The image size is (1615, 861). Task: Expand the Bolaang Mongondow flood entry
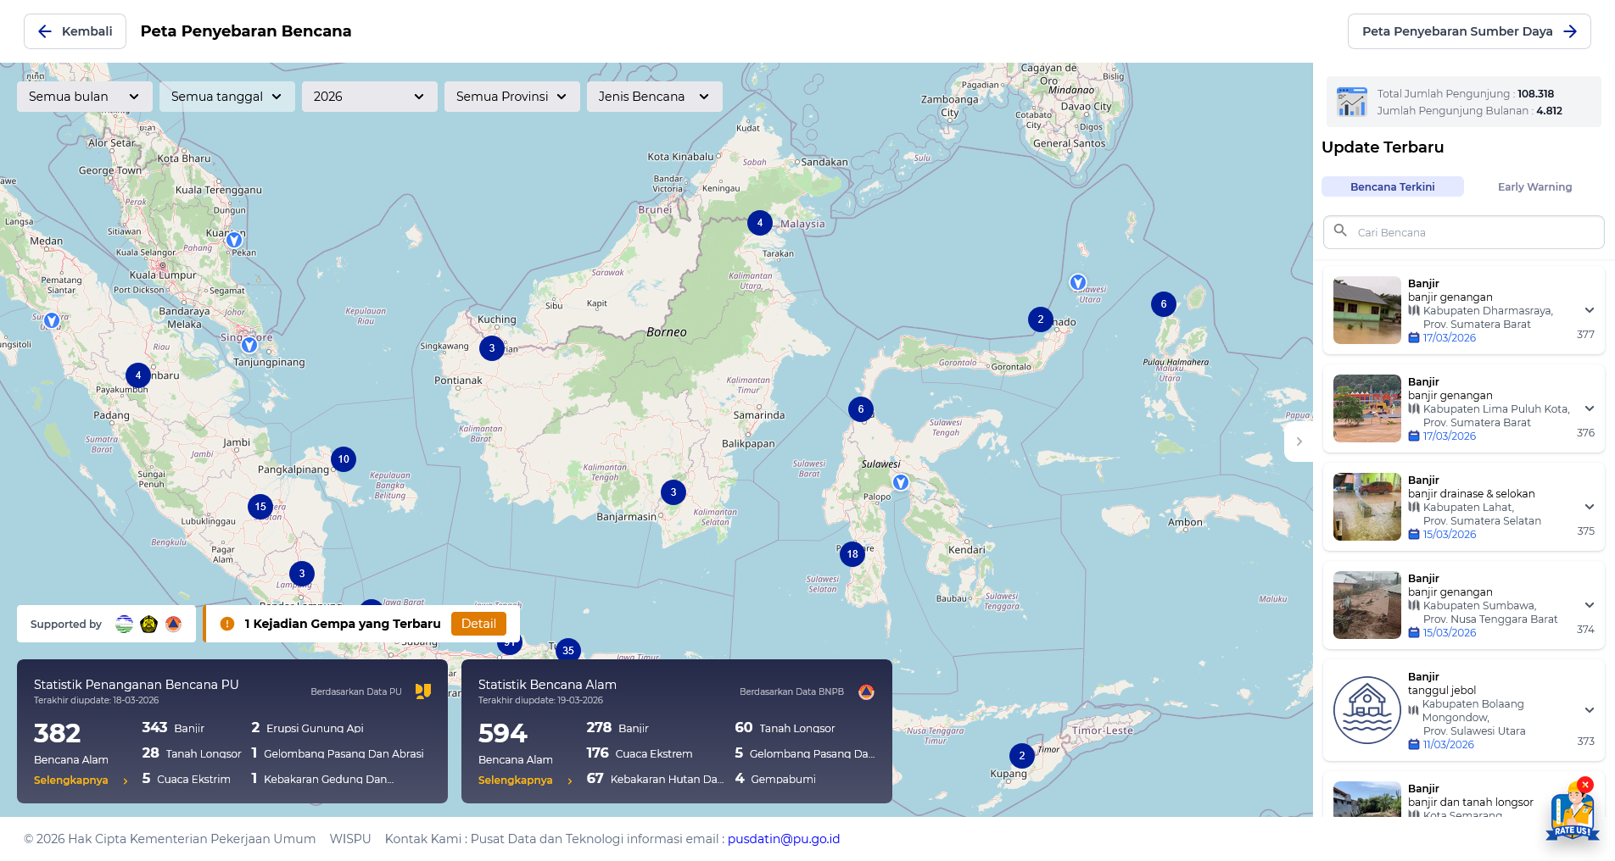click(1590, 710)
